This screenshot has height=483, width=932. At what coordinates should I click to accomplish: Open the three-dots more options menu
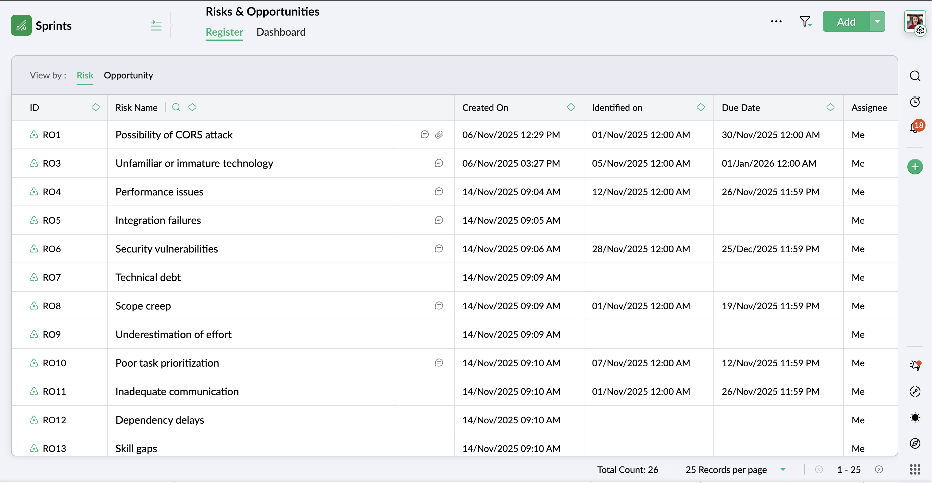pyautogui.click(x=776, y=22)
